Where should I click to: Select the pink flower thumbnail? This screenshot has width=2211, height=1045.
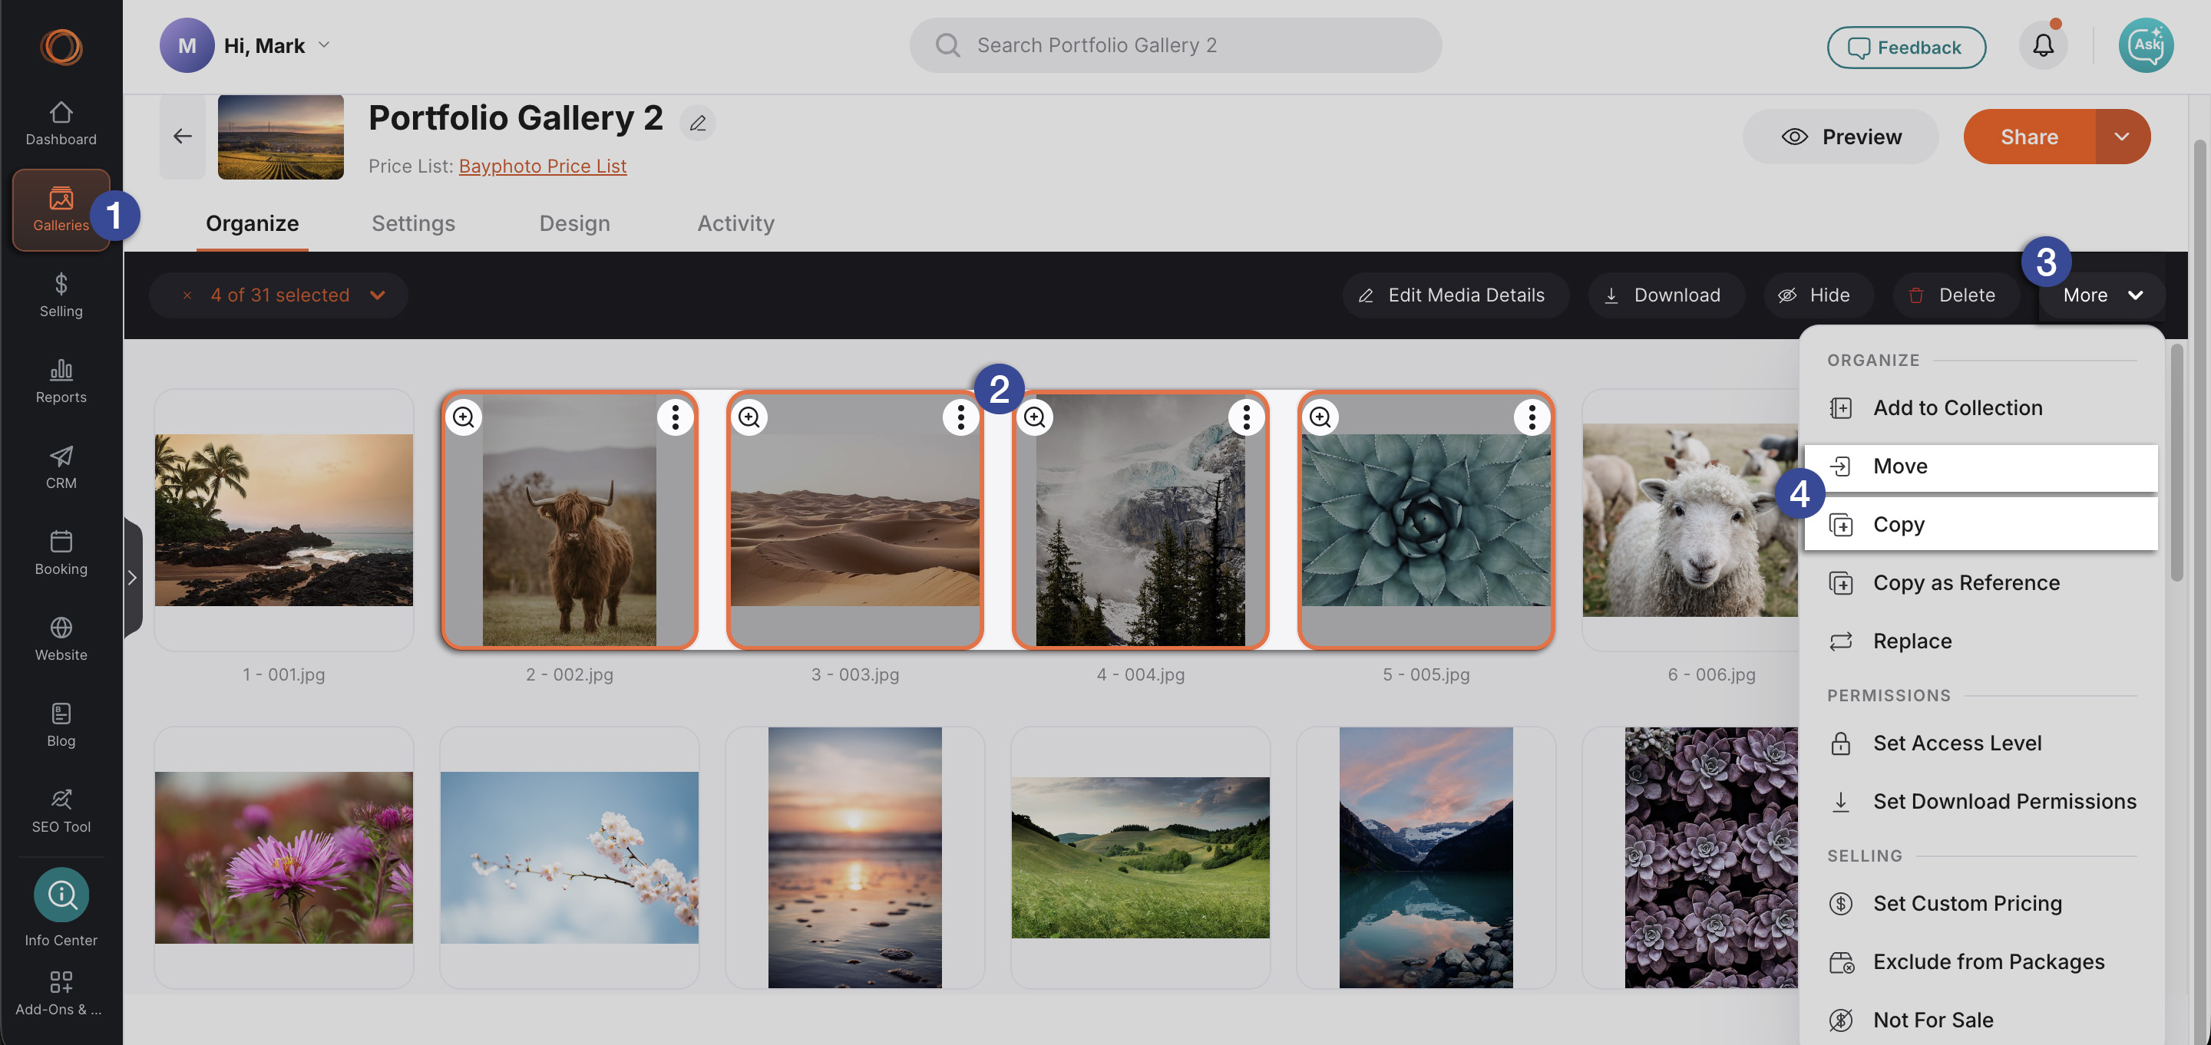pos(284,858)
